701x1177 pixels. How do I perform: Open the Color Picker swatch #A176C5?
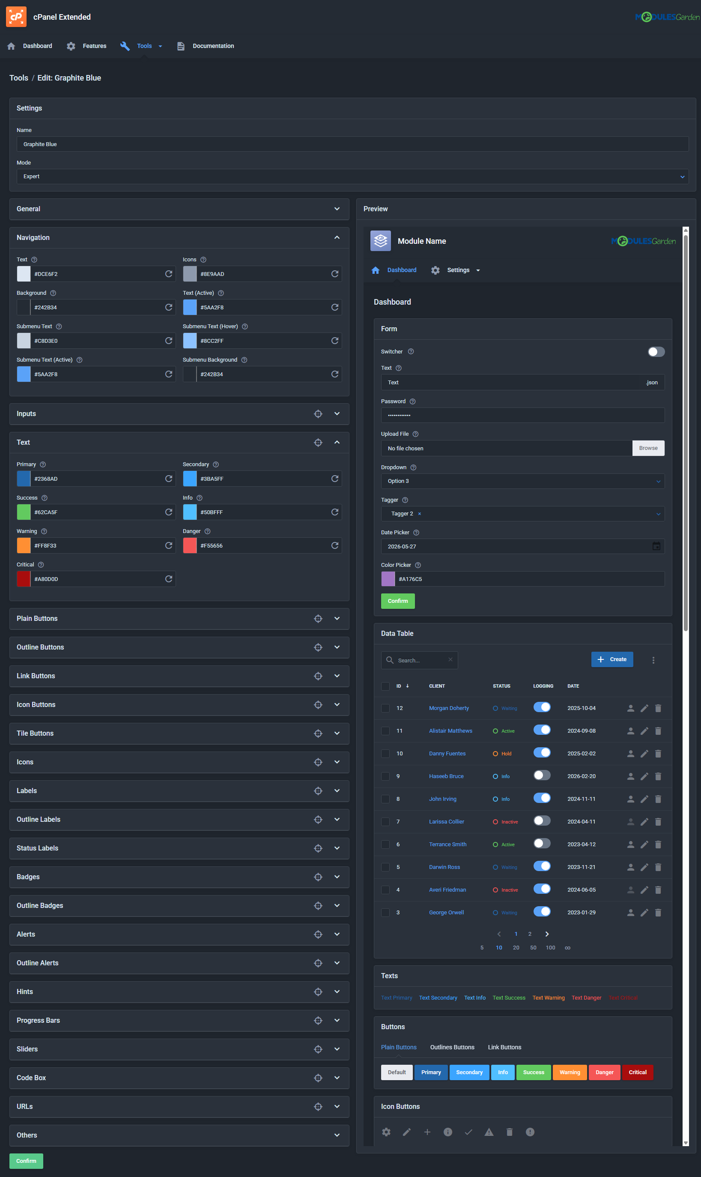[388, 579]
